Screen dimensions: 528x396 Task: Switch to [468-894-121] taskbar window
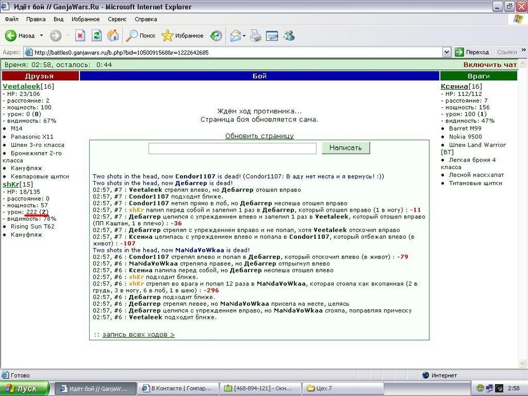tap(261, 389)
